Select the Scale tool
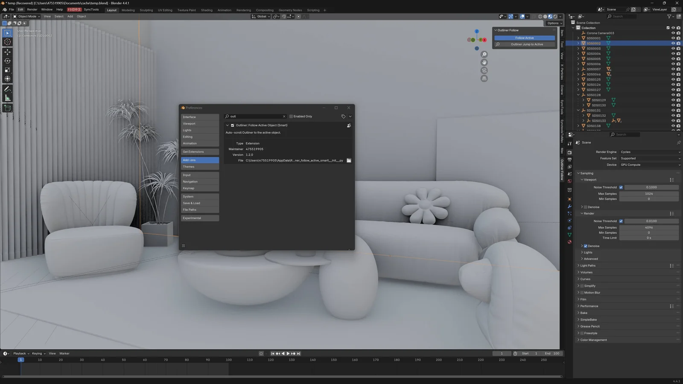This screenshot has height=384, width=683. click(7, 70)
